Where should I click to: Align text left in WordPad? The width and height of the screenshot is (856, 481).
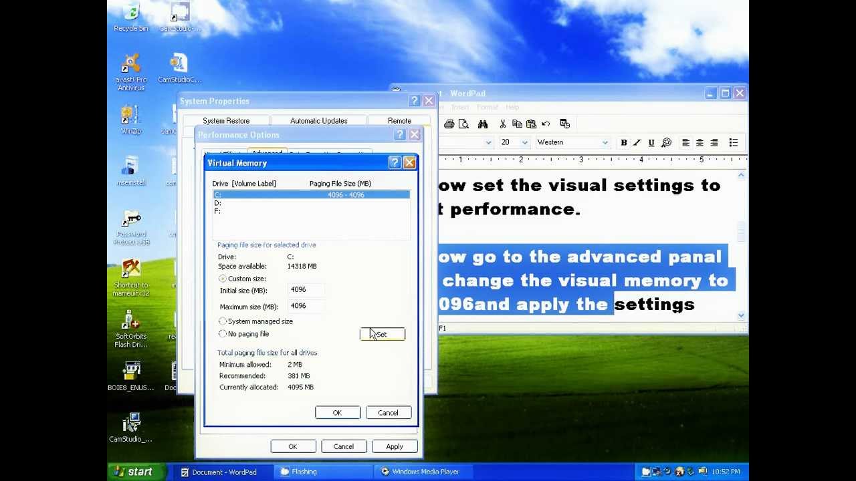[x=685, y=142]
